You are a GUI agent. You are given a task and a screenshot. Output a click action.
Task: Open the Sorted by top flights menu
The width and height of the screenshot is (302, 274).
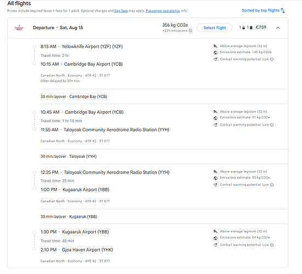263,10
